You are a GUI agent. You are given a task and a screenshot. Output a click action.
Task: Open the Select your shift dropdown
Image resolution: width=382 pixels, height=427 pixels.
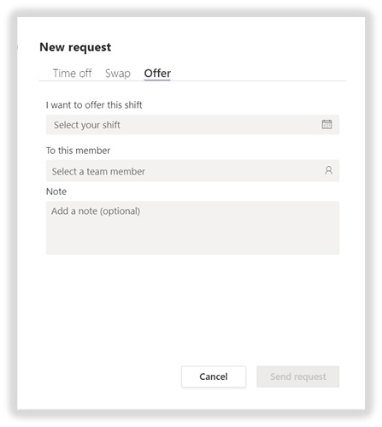192,125
